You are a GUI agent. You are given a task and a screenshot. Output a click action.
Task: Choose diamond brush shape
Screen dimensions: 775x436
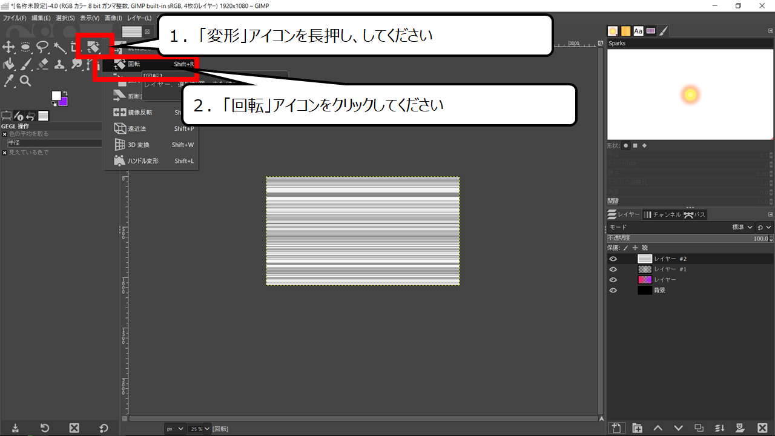pyautogui.click(x=644, y=145)
